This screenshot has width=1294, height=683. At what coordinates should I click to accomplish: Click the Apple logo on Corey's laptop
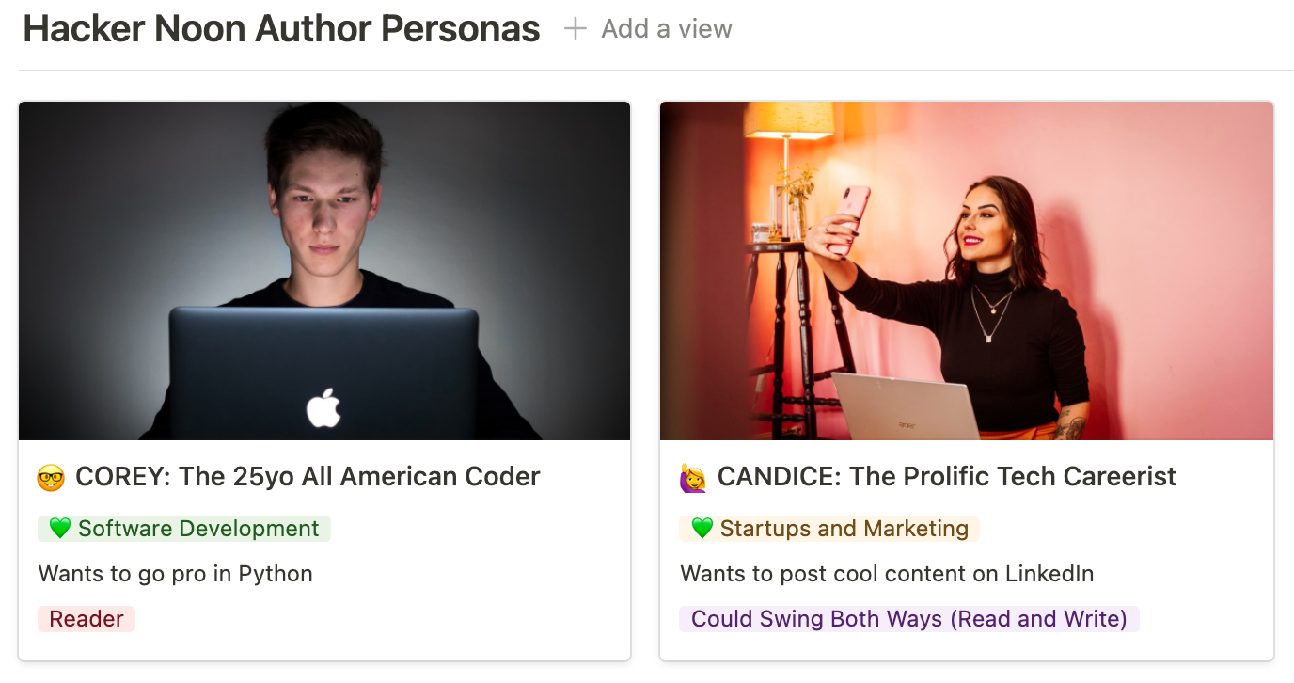pyautogui.click(x=323, y=408)
